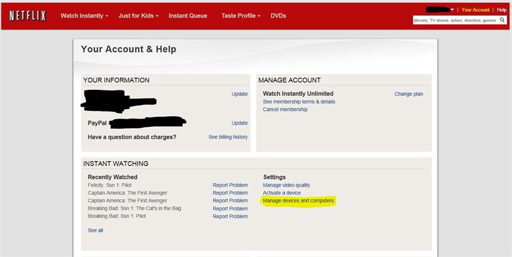See billing history
Viewport: 512px width, 257px height.
pos(228,137)
